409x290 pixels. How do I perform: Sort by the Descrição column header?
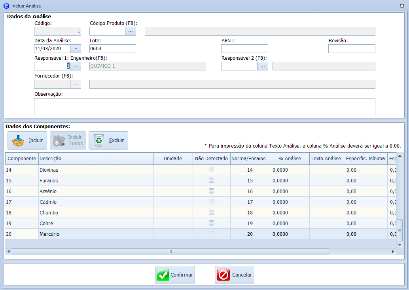point(95,159)
